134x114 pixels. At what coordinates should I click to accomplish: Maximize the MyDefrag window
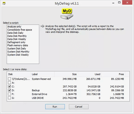pos(119,3)
